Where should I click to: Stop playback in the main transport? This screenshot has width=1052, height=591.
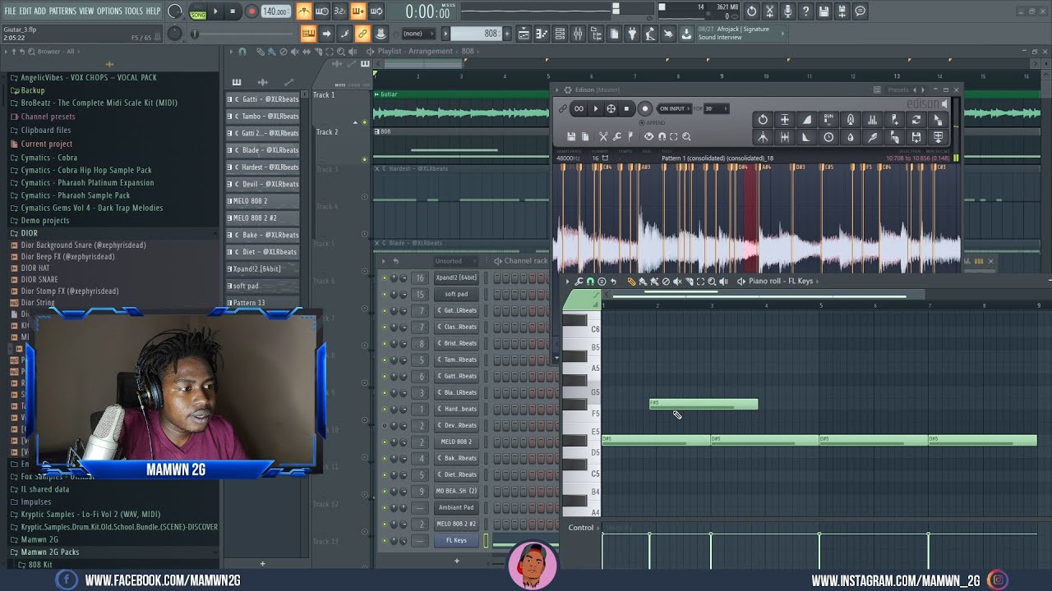233,11
